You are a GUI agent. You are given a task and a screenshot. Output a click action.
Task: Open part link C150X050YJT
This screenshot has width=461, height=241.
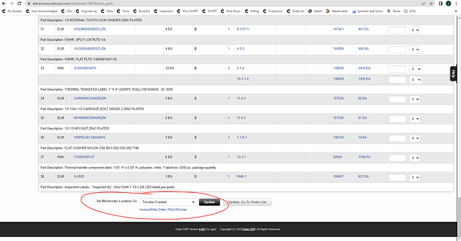(84, 157)
